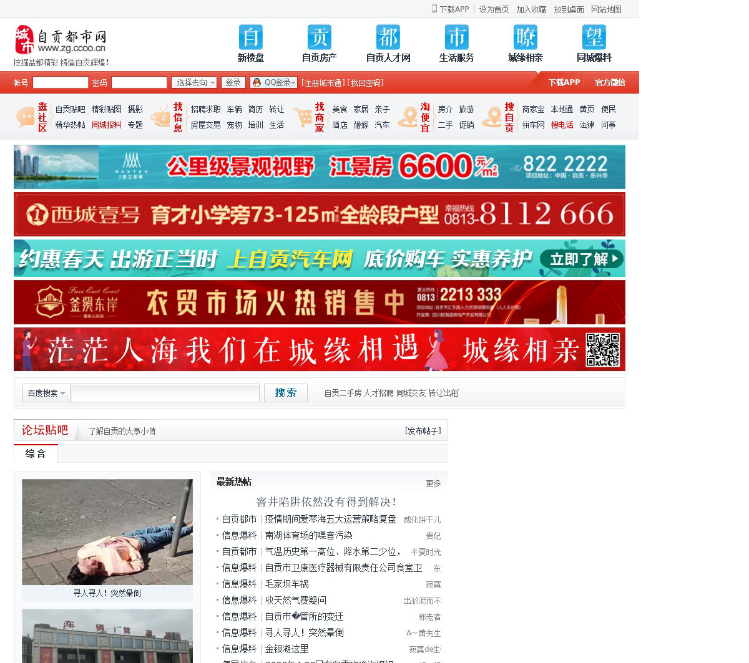Open post 金银湖这里
The image size is (749, 663).
(286, 649)
